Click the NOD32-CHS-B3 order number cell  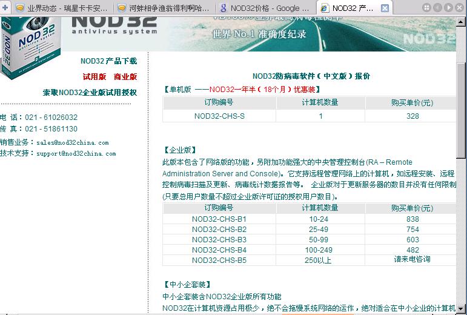click(219, 240)
